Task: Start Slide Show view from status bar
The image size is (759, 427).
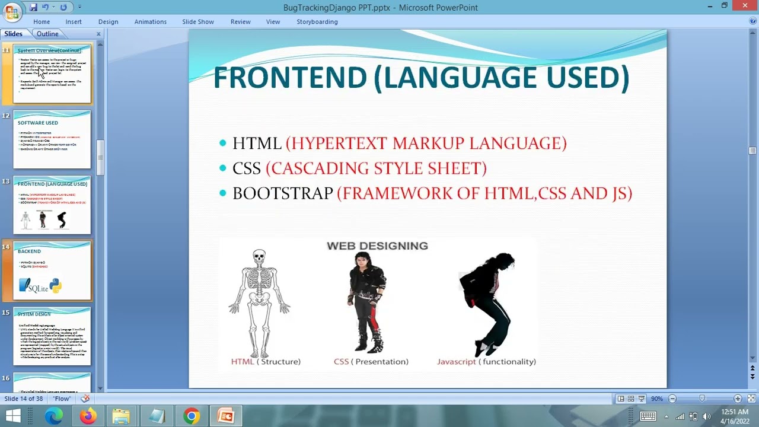Action: (x=642, y=399)
